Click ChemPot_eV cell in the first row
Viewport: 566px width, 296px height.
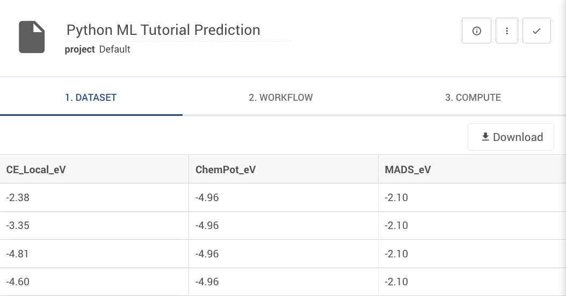207,197
